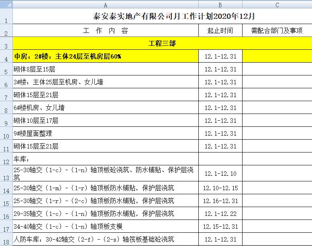Select row 3 header
The image size is (312, 246).
(x=6, y=43)
